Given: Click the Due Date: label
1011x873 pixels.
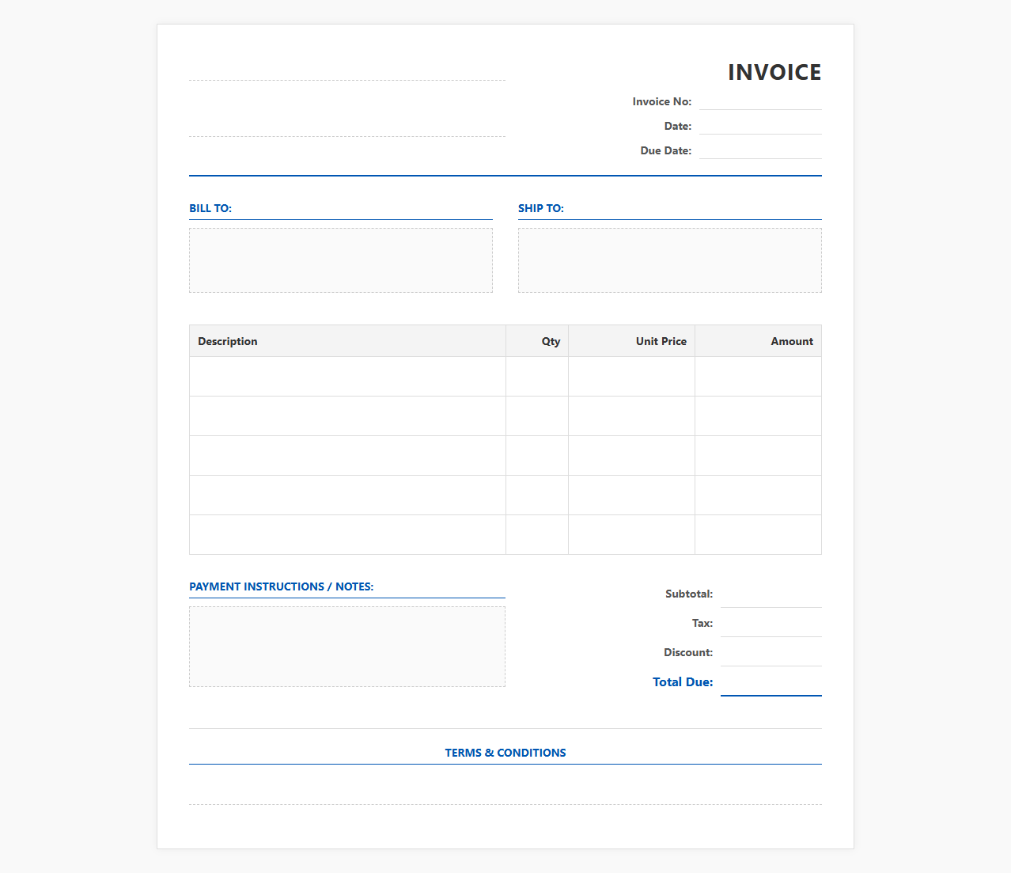Looking at the screenshot, I should point(666,150).
